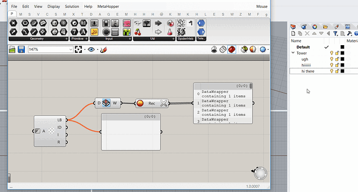Click the blue hexagon Tele panel icon

[x=201, y=23]
